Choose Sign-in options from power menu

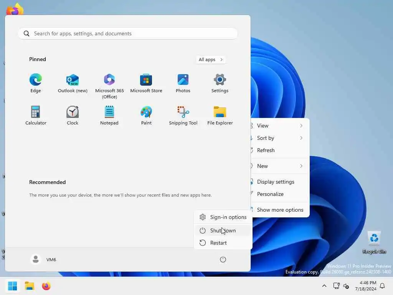(x=223, y=217)
